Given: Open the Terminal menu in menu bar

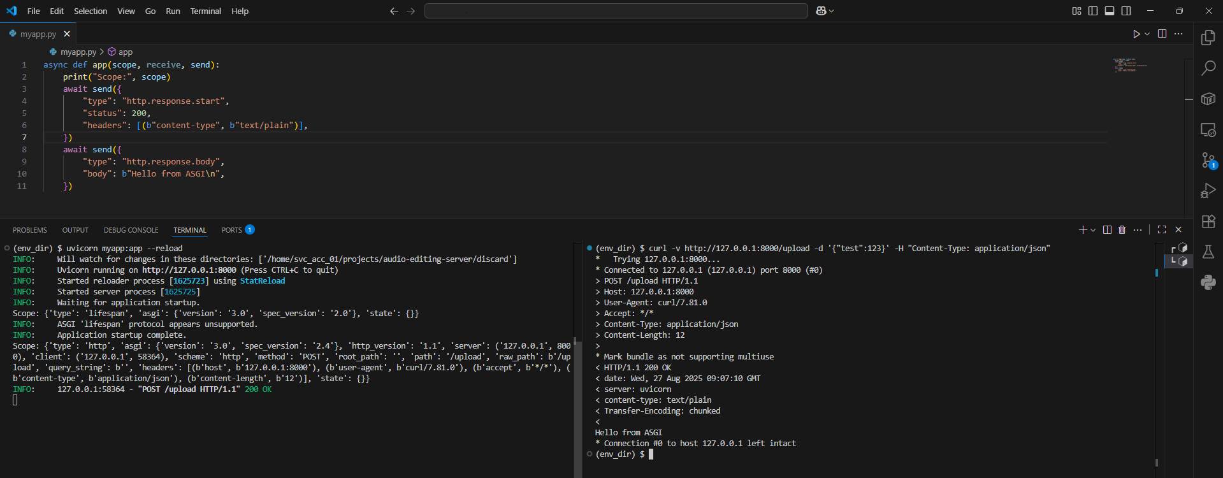Looking at the screenshot, I should 205,11.
